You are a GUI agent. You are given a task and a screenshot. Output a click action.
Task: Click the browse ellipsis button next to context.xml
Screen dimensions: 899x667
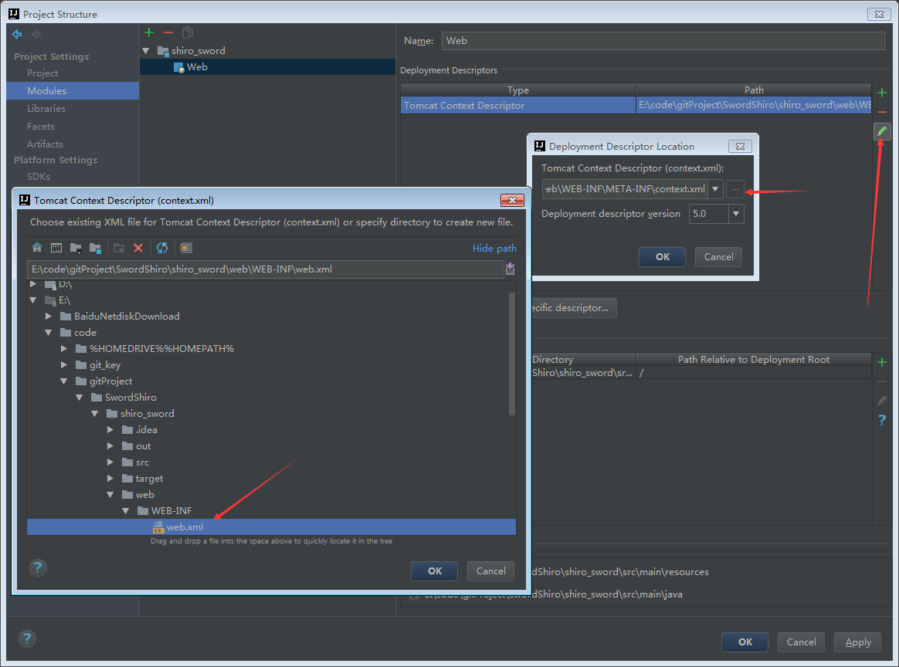(735, 189)
